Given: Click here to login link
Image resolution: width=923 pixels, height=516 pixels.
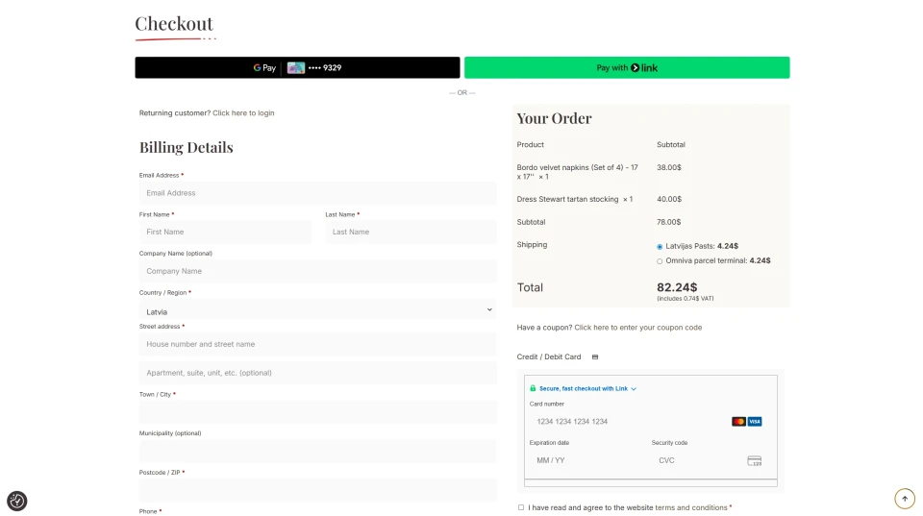Looking at the screenshot, I should tap(243, 113).
